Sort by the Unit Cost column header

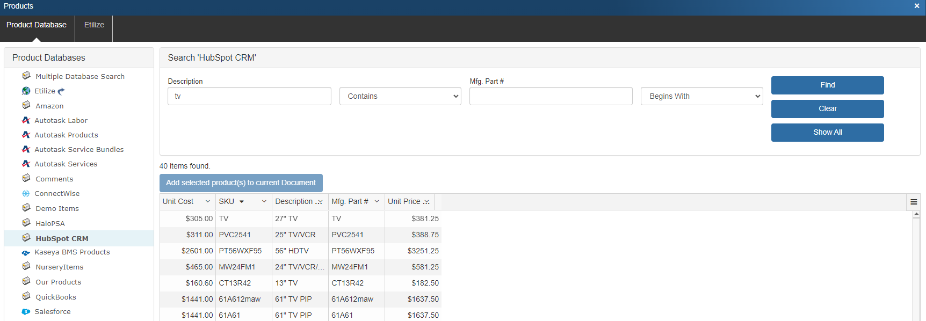[178, 201]
